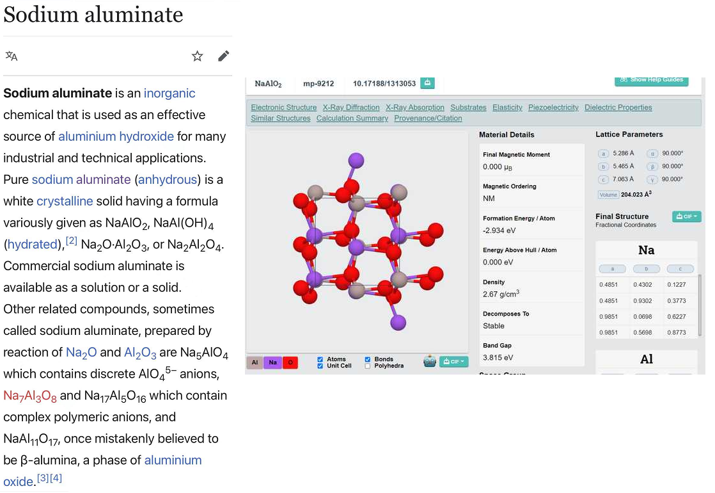Star the Sodium aluminate article

(197, 56)
